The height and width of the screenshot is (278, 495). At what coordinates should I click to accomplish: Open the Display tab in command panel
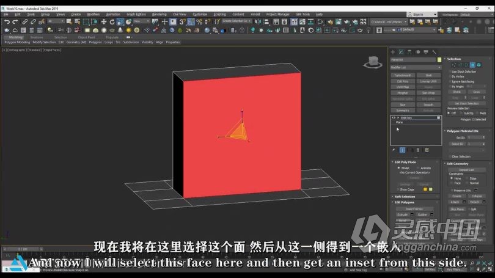(426, 52)
